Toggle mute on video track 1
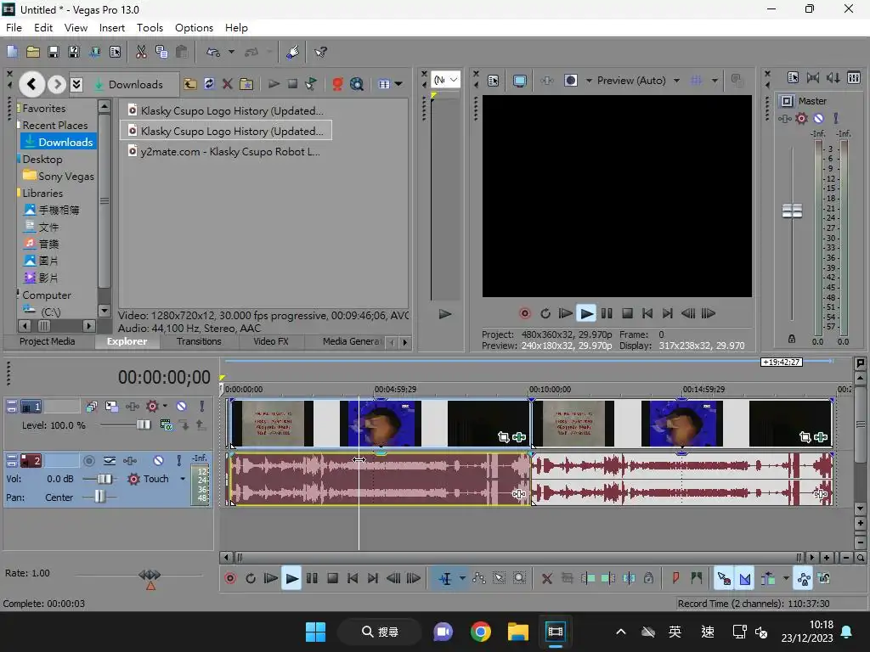The image size is (870, 652). coord(182,407)
